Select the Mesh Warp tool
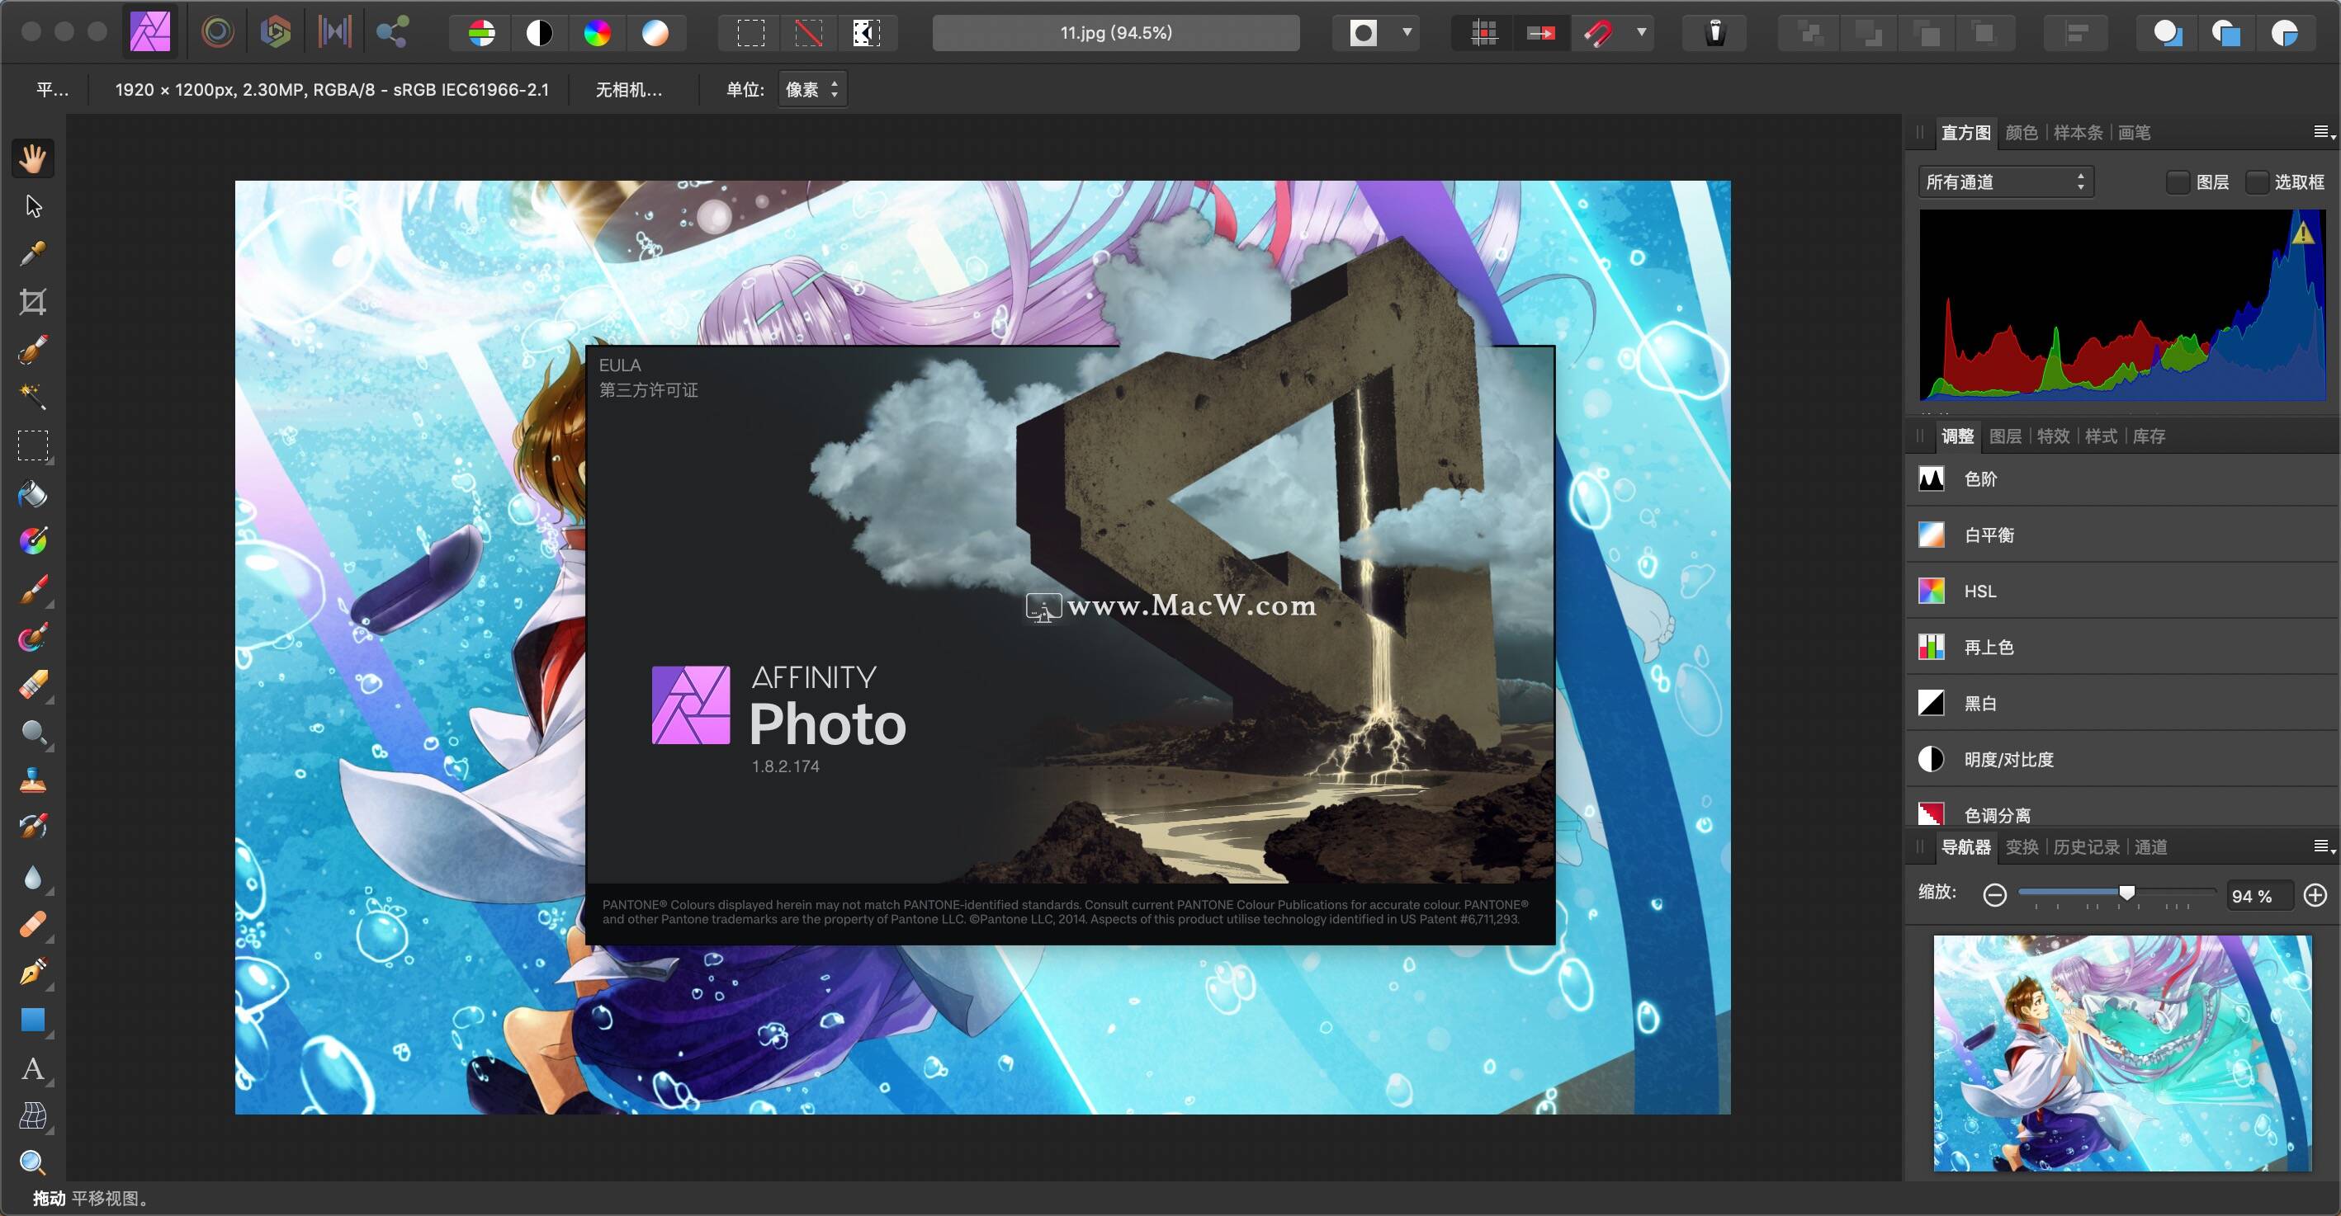Screen dimensions: 2341x1216 coord(33,1116)
